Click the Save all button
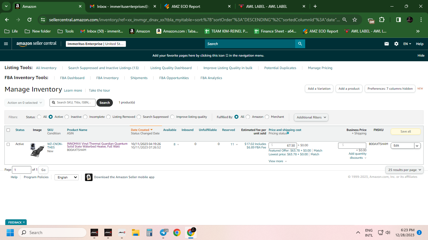428x240 pixels. pos(406,132)
